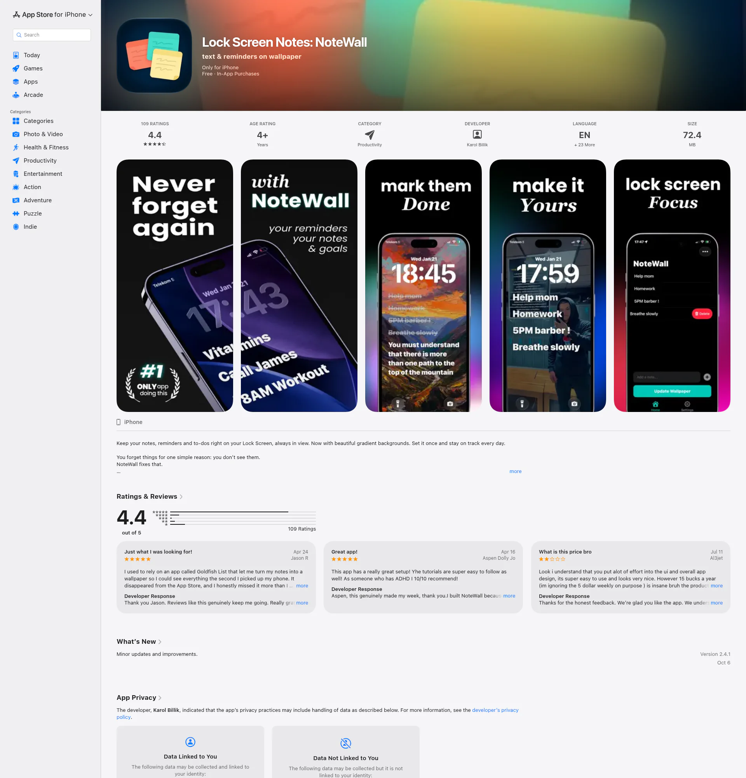
Task: Click the developer Karol Billik person icon
Action: pos(477,135)
